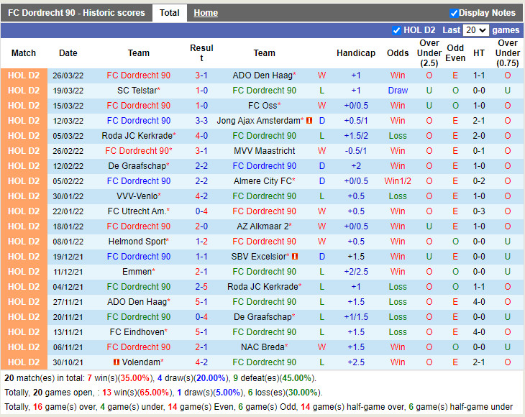
Task: Click D result letter in 19/12/21 row
Action: point(321,257)
